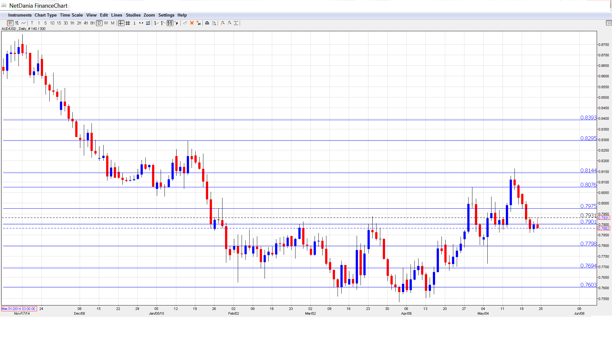Open the print preview icon
The image size is (612, 344).
tap(214, 23)
